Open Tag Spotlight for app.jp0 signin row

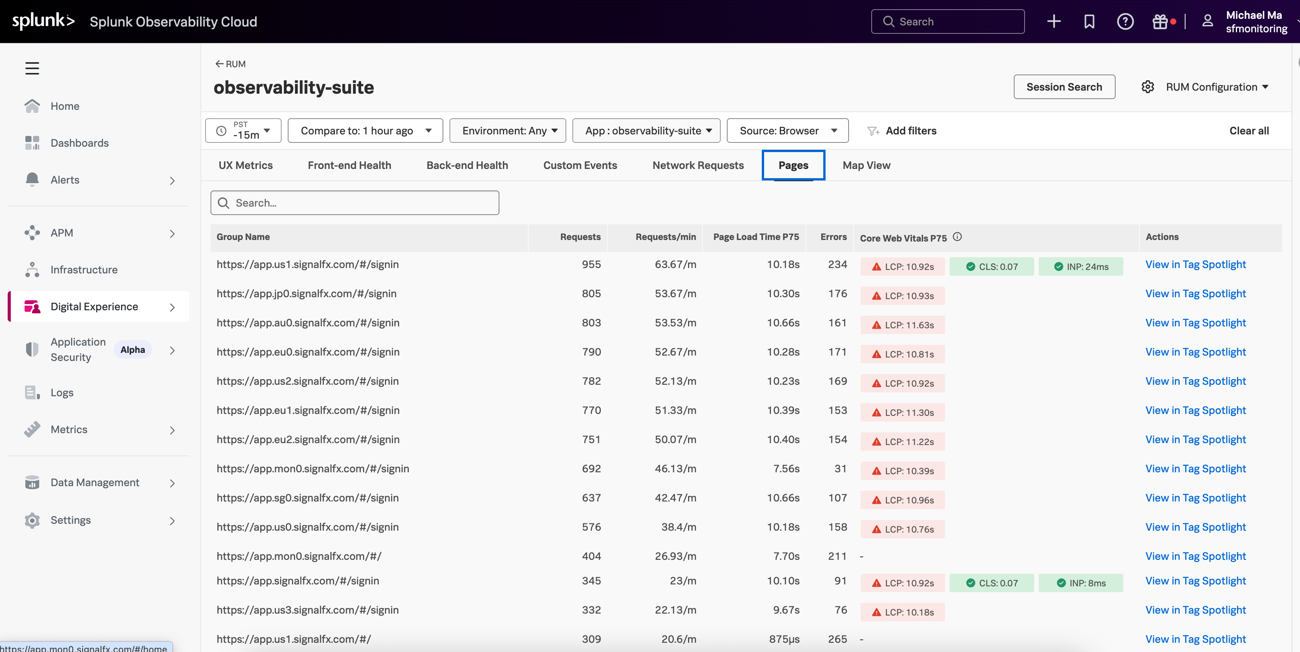[x=1195, y=294]
